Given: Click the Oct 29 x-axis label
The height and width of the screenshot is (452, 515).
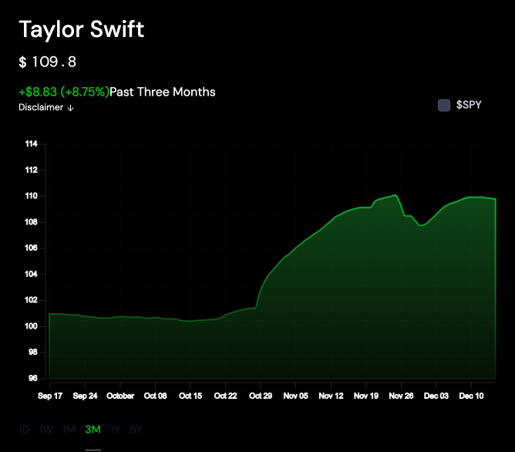Looking at the screenshot, I should (x=261, y=396).
